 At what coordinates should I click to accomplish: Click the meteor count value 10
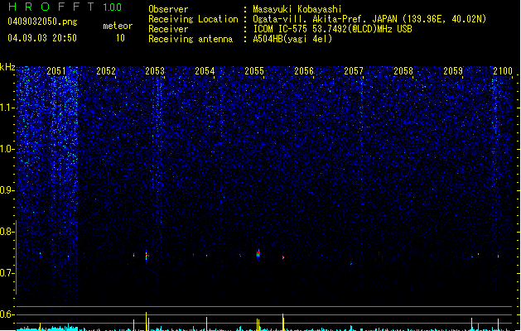point(120,38)
